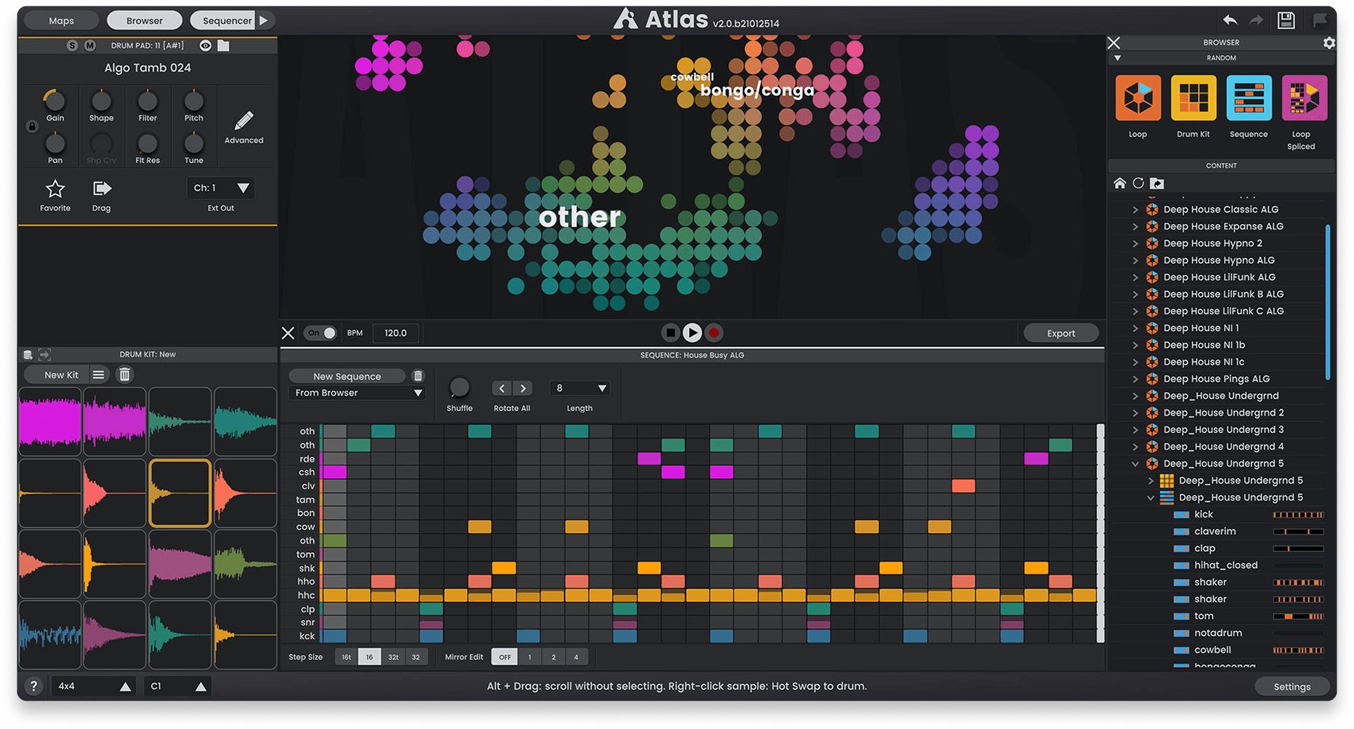
Task: Click the Gain knob
Action: point(55,102)
